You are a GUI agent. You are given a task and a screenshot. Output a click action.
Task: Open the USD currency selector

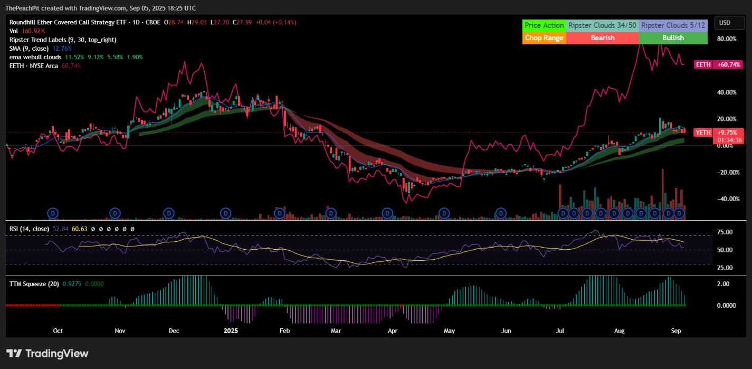coord(729,23)
